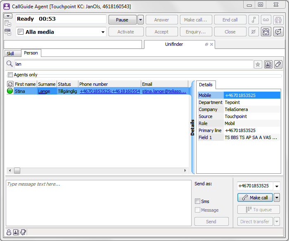Click the person icon in status bar
The height and width of the screenshot is (241, 289).
pyautogui.click(x=9, y=232)
